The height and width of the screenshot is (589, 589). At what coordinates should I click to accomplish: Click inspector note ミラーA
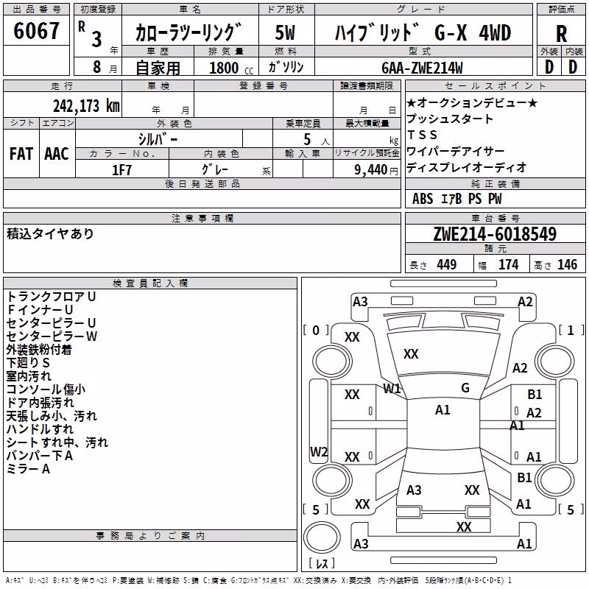[28, 469]
